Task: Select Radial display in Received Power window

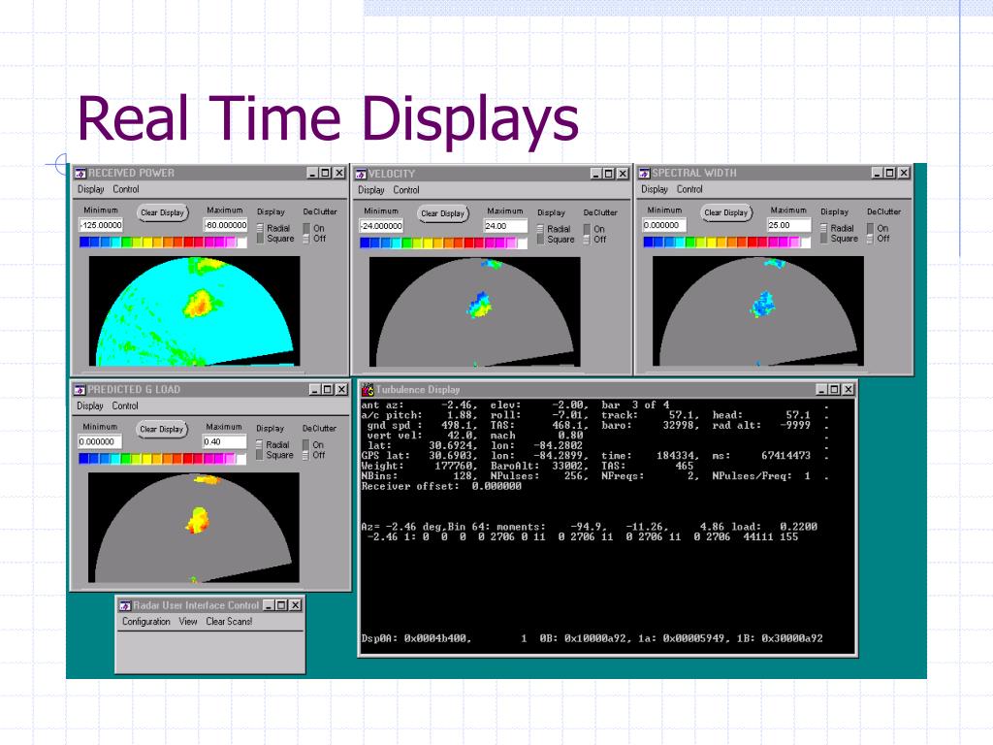Action: pos(260,228)
